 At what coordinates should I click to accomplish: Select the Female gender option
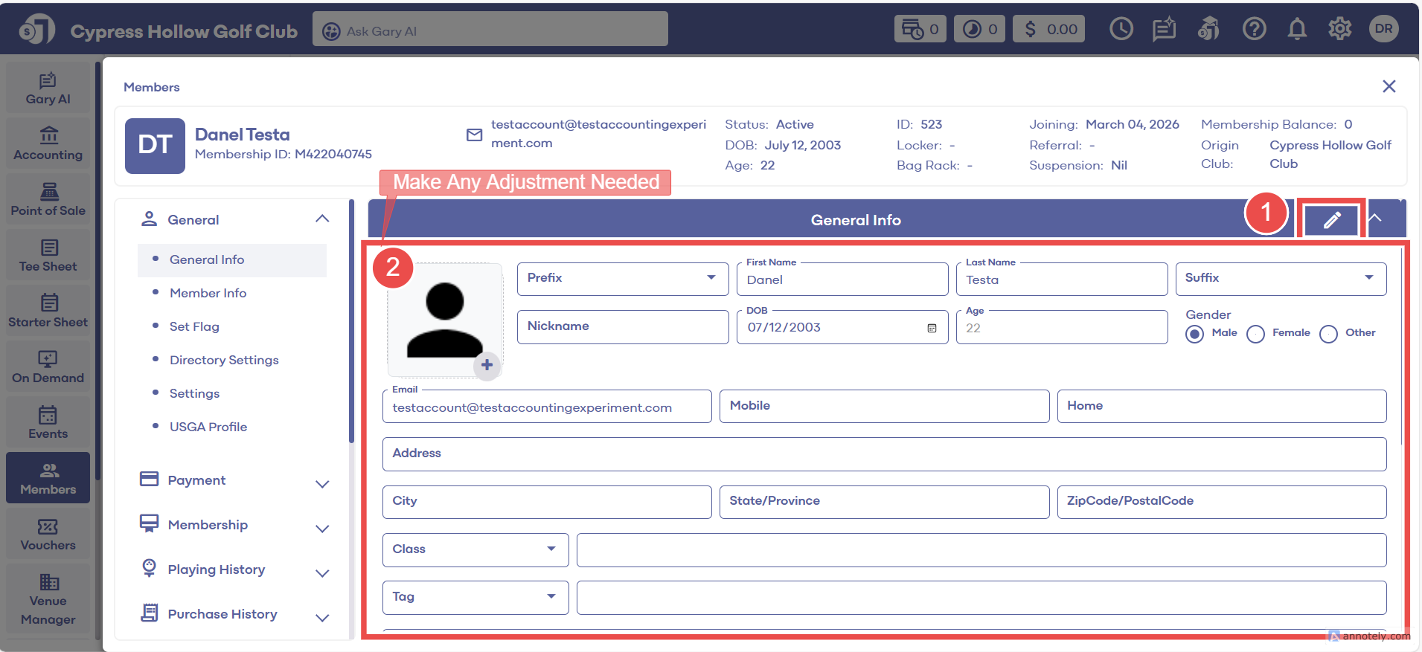point(1256,334)
